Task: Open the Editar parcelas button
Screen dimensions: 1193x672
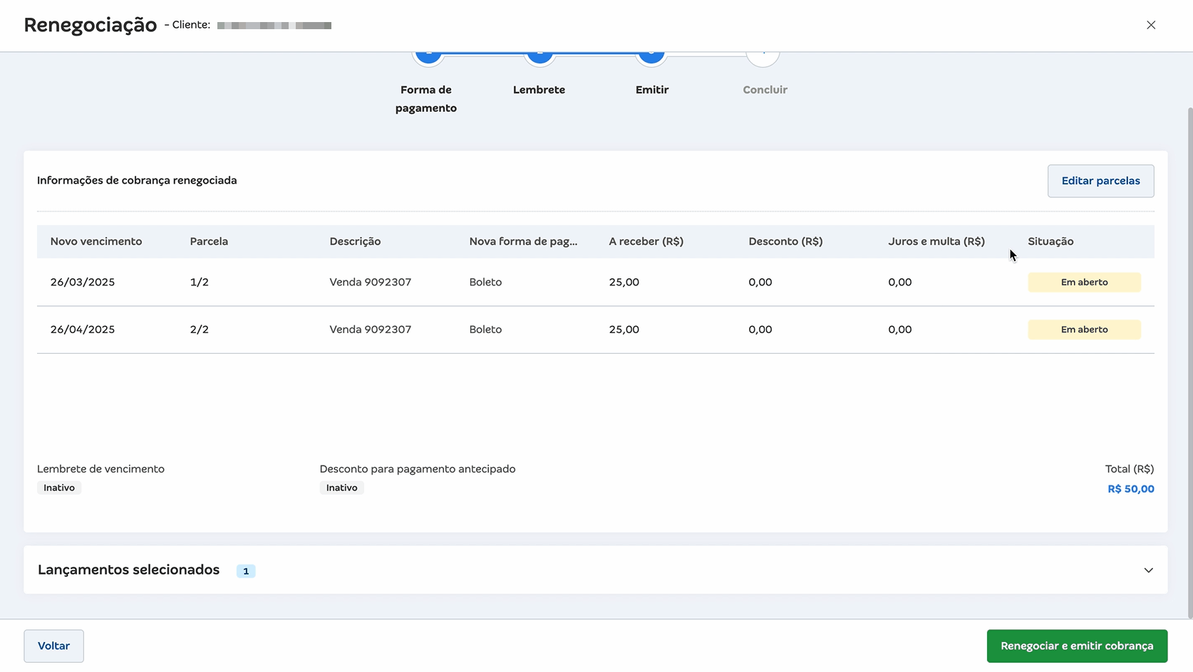Action: tap(1100, 181)
